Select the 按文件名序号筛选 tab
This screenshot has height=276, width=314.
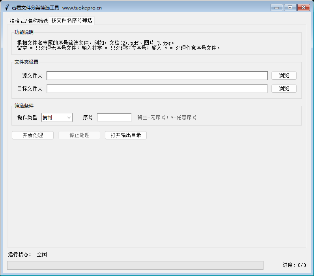(x=72, y=20)
